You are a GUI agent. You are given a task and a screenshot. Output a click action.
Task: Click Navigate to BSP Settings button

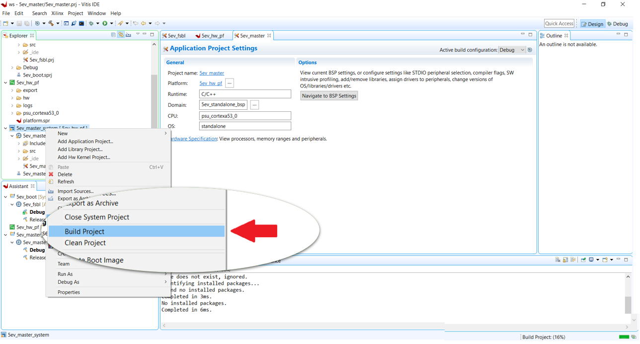pyautogui.click(x=329, y=96)
